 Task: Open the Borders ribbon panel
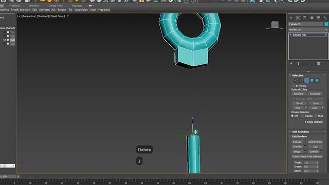[x=62, y=10]
